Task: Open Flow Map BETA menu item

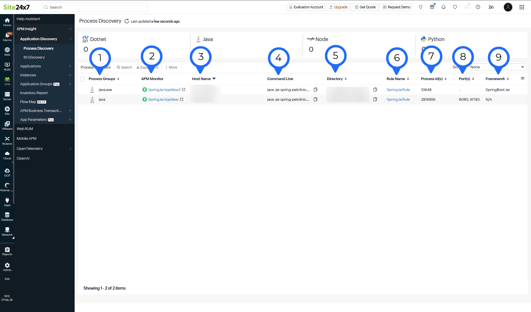Action: click(x=33, y=102)
